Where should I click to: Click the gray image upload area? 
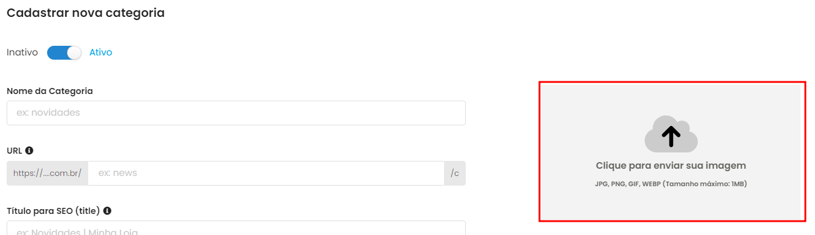(x=671, y=152)
